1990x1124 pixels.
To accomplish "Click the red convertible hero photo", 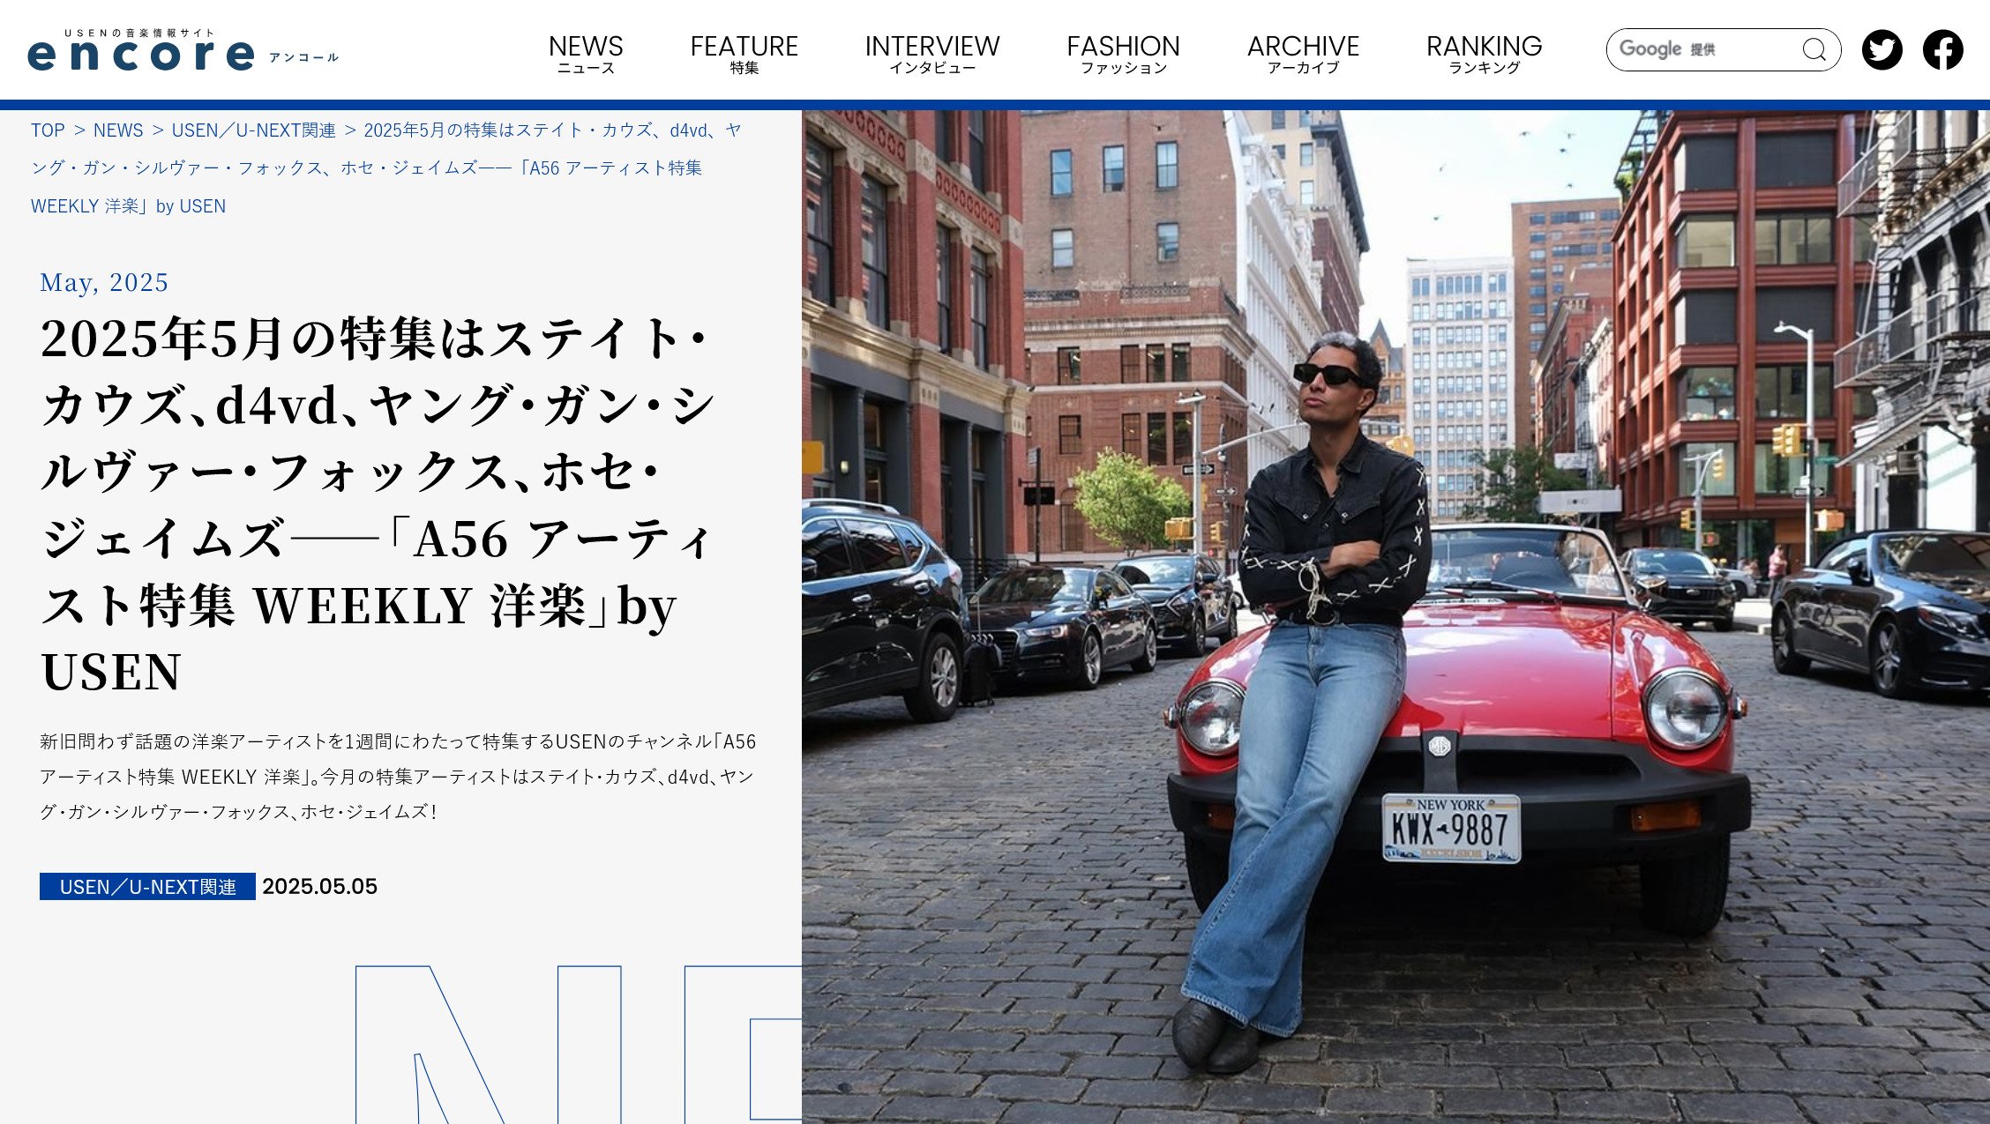I will point(1395,617).
